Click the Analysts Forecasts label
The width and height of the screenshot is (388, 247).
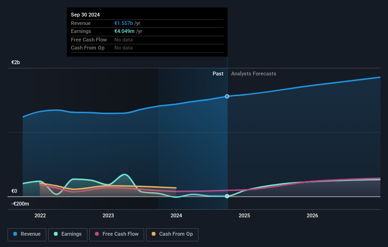(x=254, y=74)
